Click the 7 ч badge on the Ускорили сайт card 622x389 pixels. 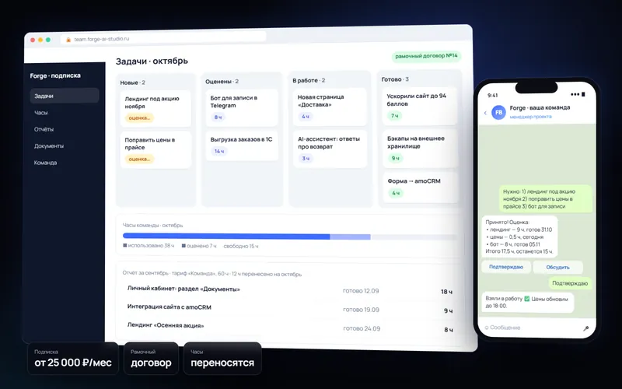[x=395, y=115]
